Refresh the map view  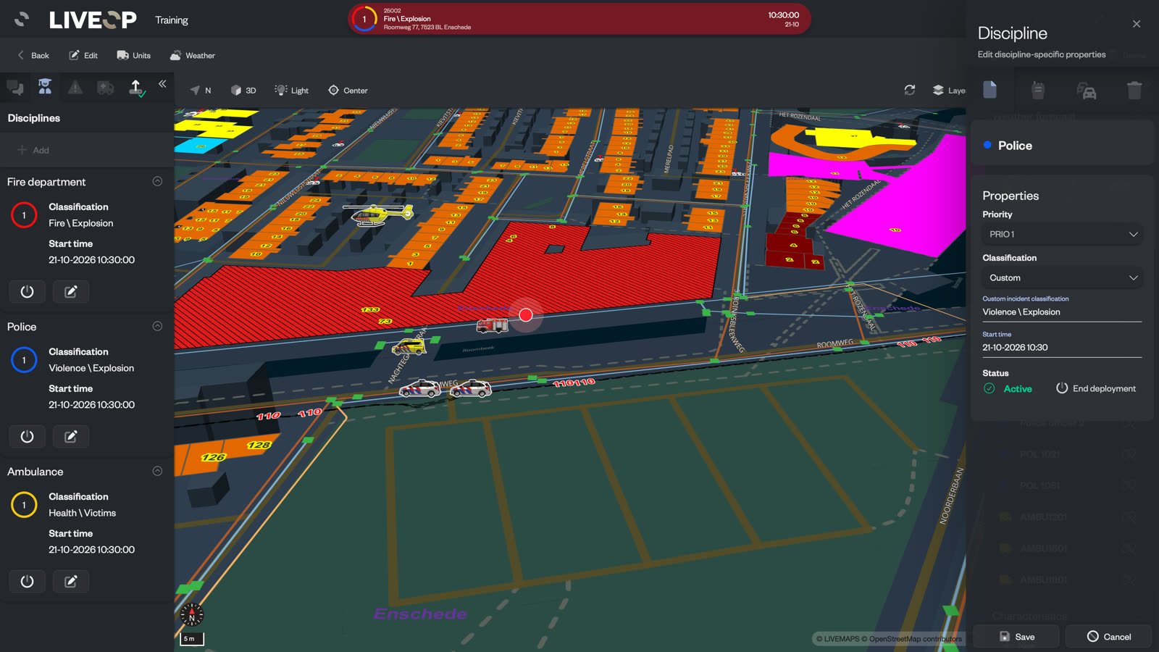click(x=910, y=90)
